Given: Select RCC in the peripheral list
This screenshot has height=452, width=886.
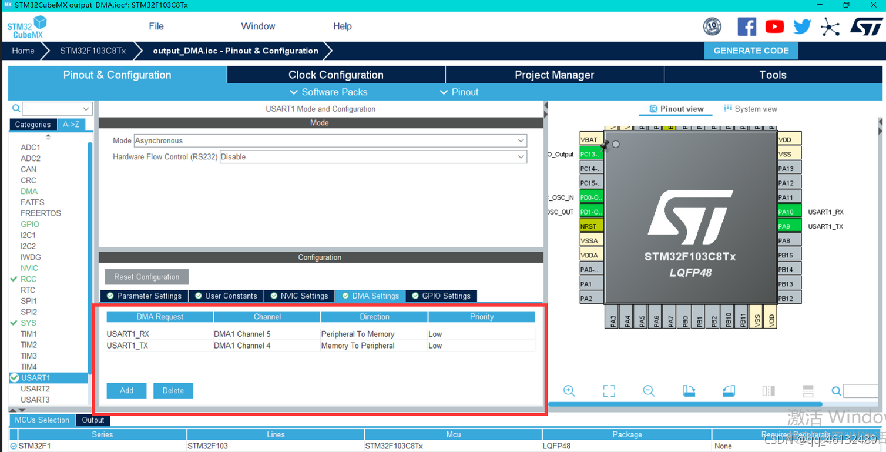Looking at the screenshot, I should click(28, 279).
